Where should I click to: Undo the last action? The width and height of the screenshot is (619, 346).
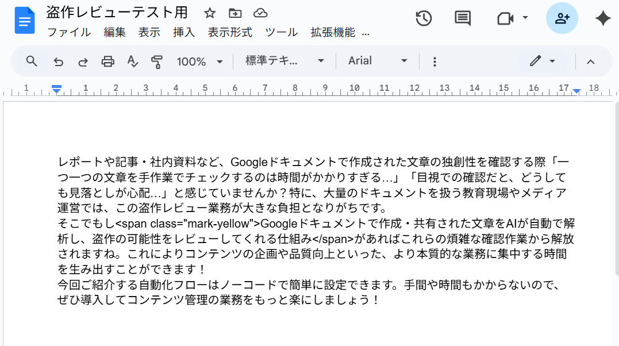click(59, 61)
